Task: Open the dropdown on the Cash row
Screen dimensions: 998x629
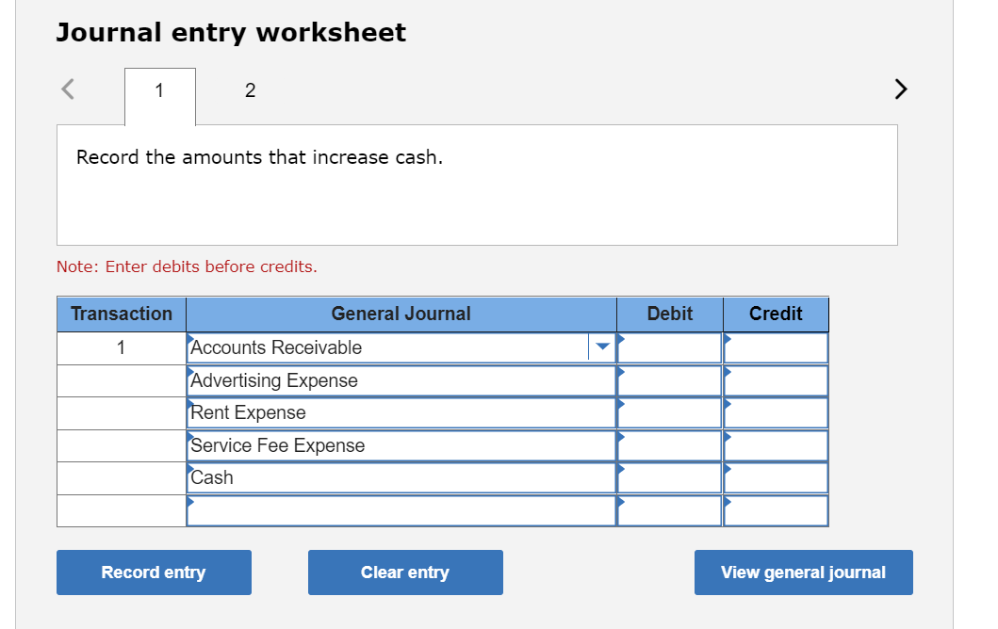Action: [x=601, y=477]
